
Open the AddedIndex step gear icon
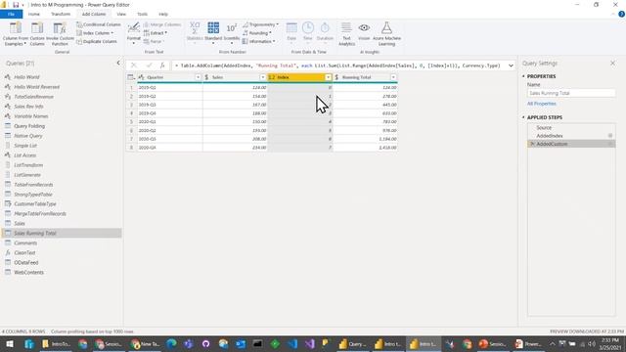(x=610, y=136)
